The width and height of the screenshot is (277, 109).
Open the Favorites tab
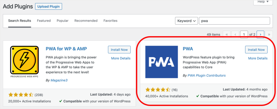[110, 21]
